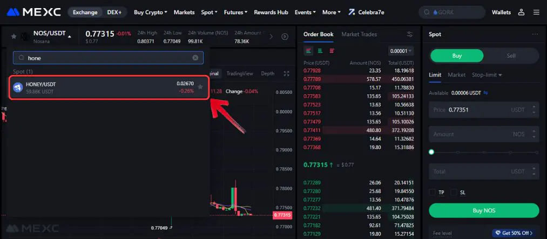Select the Sell side toggle
This screenshot has height=239, width=547.
click(x=511, y=56)
